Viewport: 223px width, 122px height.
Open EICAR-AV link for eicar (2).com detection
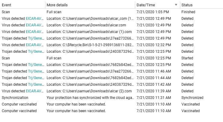(35, 91)
